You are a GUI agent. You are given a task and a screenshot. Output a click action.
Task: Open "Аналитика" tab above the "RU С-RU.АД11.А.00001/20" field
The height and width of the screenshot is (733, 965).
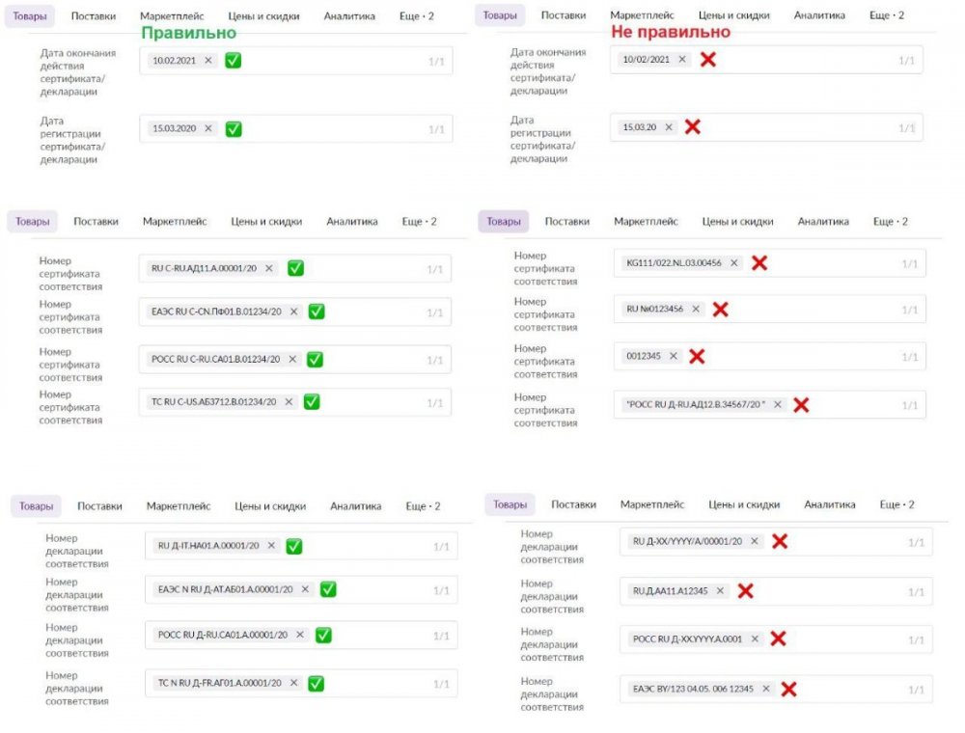(351, 222)
